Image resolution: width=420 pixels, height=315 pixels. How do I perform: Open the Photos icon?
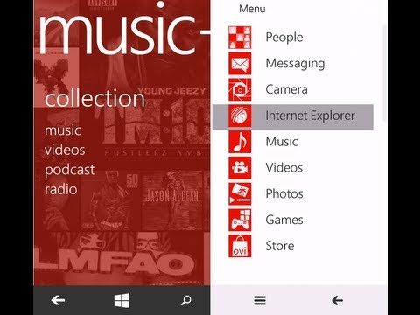pos(240,194)
